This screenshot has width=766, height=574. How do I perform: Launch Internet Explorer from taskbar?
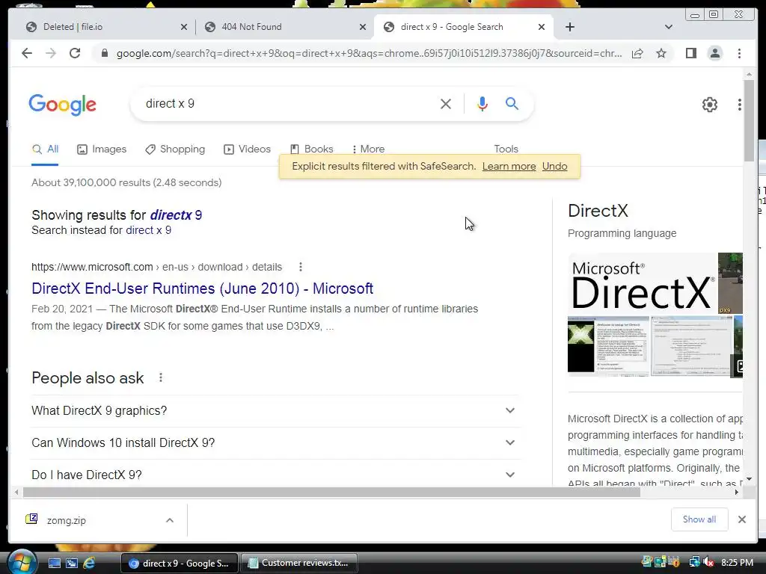tap(89, 564)
